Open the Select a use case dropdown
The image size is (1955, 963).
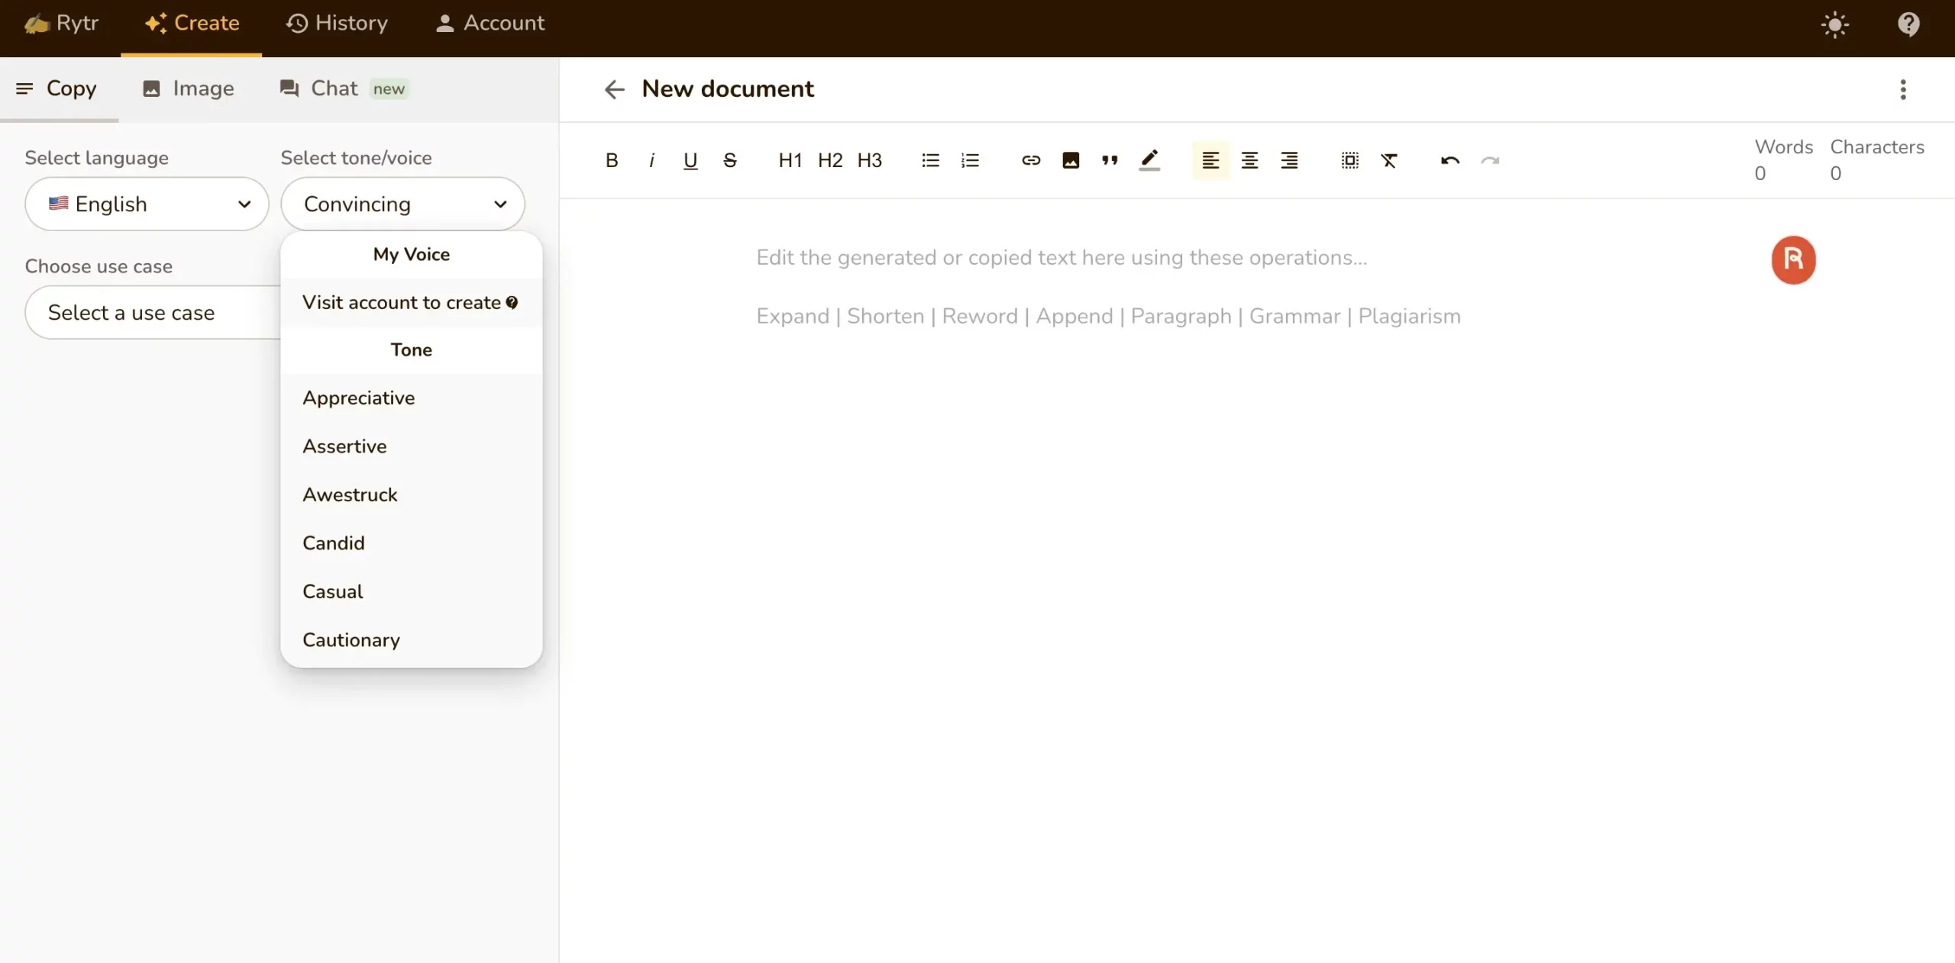[153, 312]
